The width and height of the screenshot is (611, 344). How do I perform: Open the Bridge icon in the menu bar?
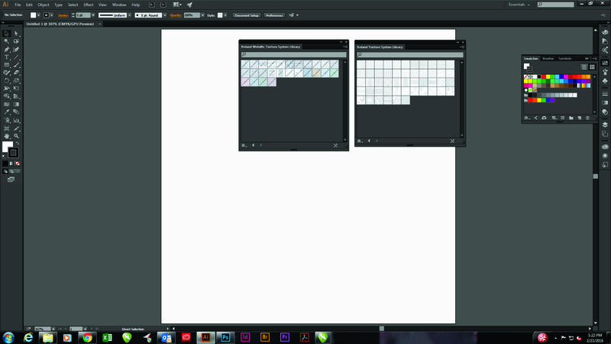pos(151,5)
